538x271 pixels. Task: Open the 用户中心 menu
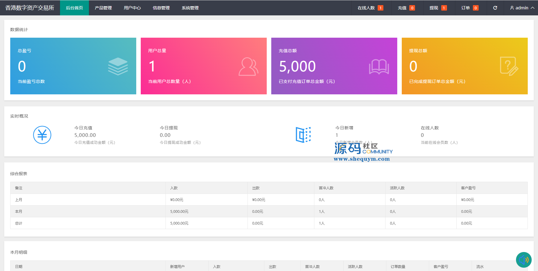click(132, 8)
